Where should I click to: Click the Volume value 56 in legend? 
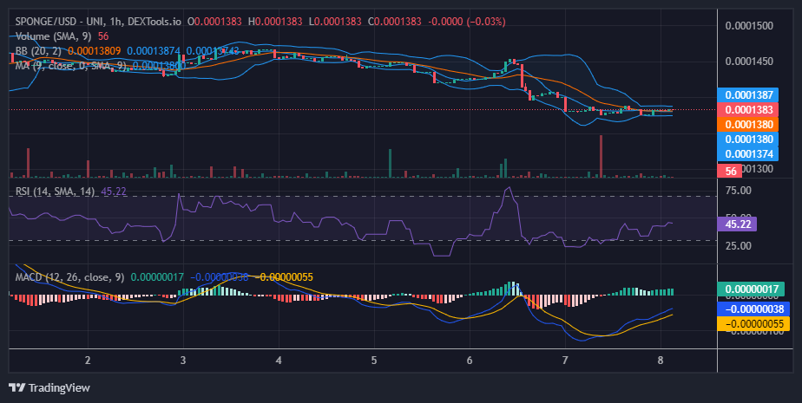(102, 36)
